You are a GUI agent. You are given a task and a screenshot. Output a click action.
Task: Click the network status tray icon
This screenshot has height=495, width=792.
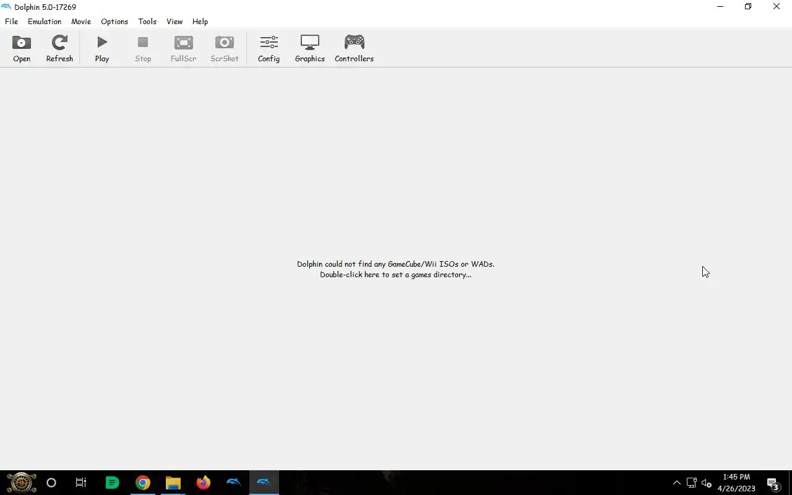pyautogui.click(x=691, y=483)
